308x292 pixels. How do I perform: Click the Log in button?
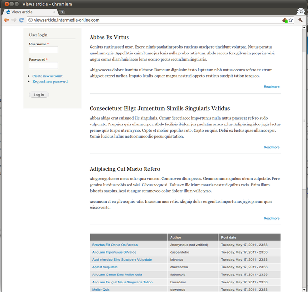[x=39, y=95]
